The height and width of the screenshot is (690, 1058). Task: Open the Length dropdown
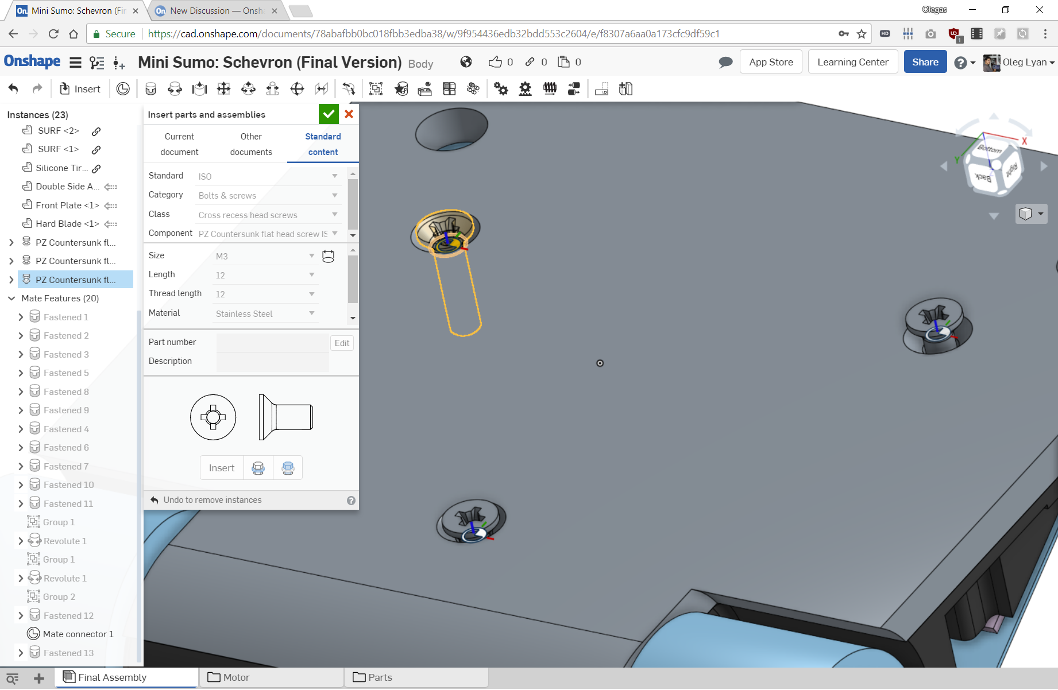click(265, 275)
